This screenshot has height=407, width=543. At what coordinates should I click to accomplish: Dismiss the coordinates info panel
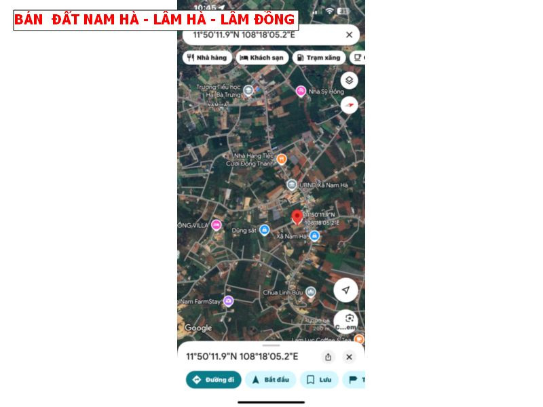click(349, 357)
